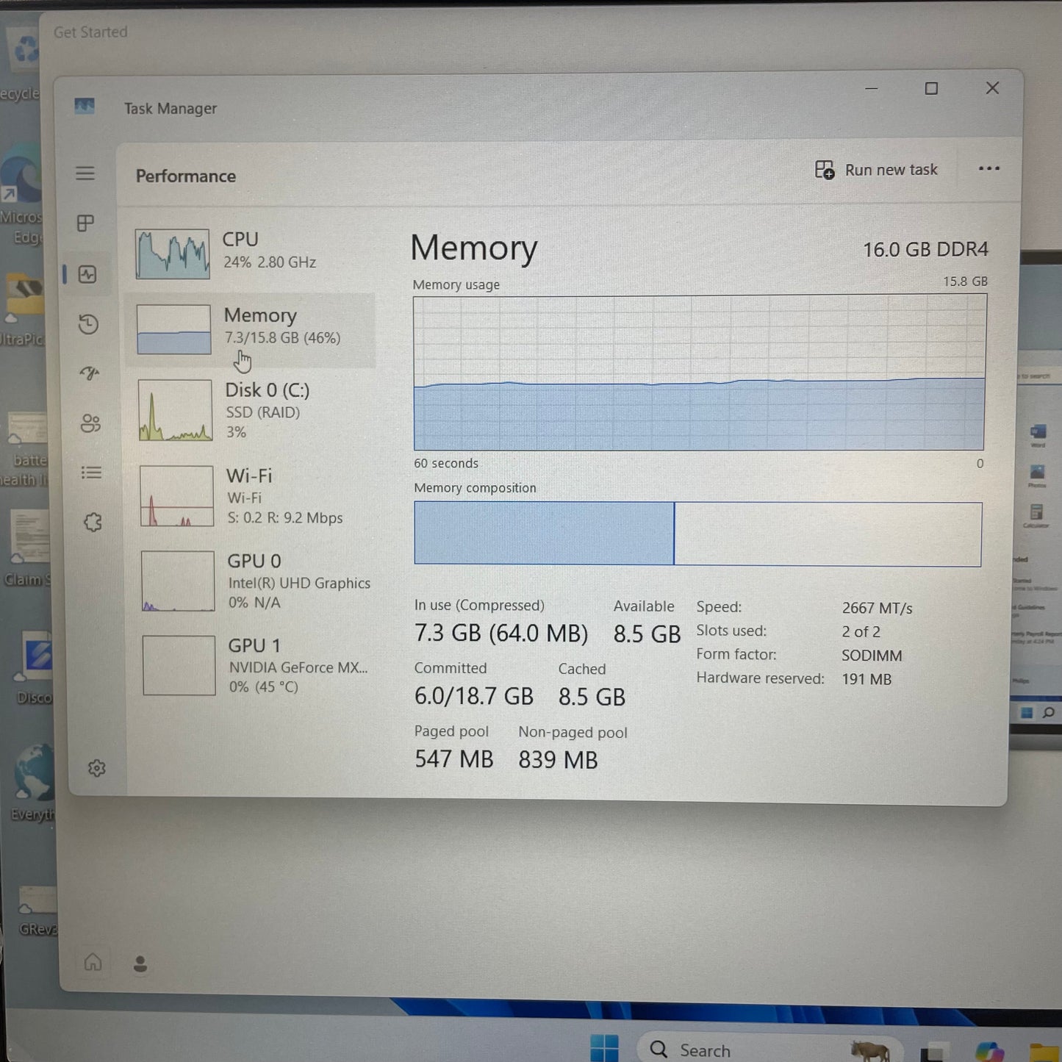The width and height of the screenshot is (1062, 1062).
Task: Go to the Processes page icon
Action: (86, 223)
